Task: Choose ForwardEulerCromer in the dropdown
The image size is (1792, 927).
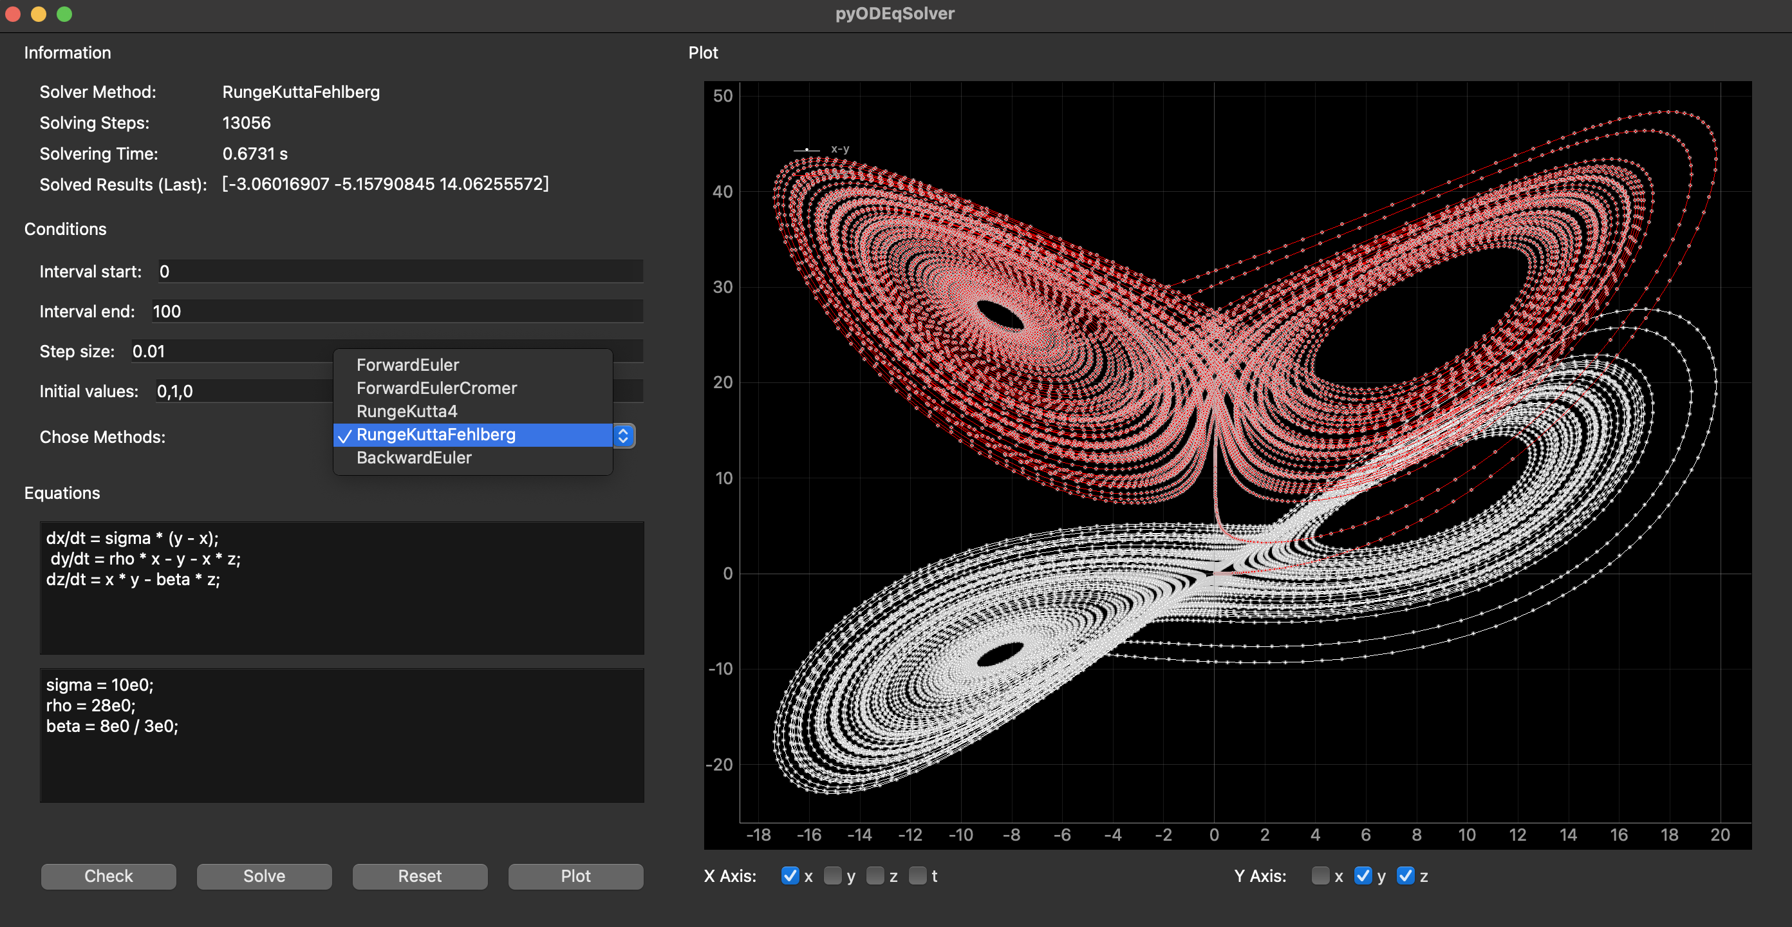Action: tap(436, 388)
